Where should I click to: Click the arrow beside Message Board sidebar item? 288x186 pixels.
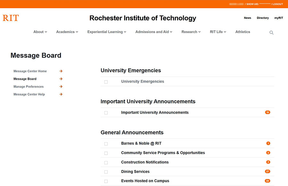pos(61,79)
